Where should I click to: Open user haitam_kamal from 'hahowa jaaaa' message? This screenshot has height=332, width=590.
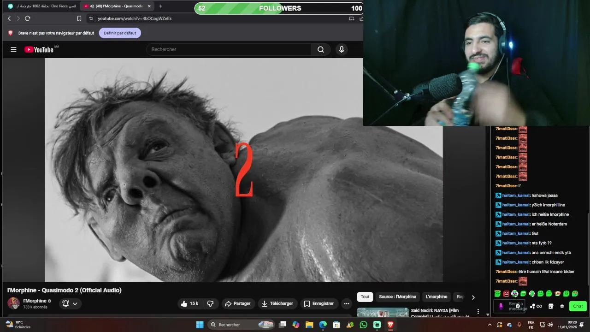pyautogui.click(x=516, y=196)
